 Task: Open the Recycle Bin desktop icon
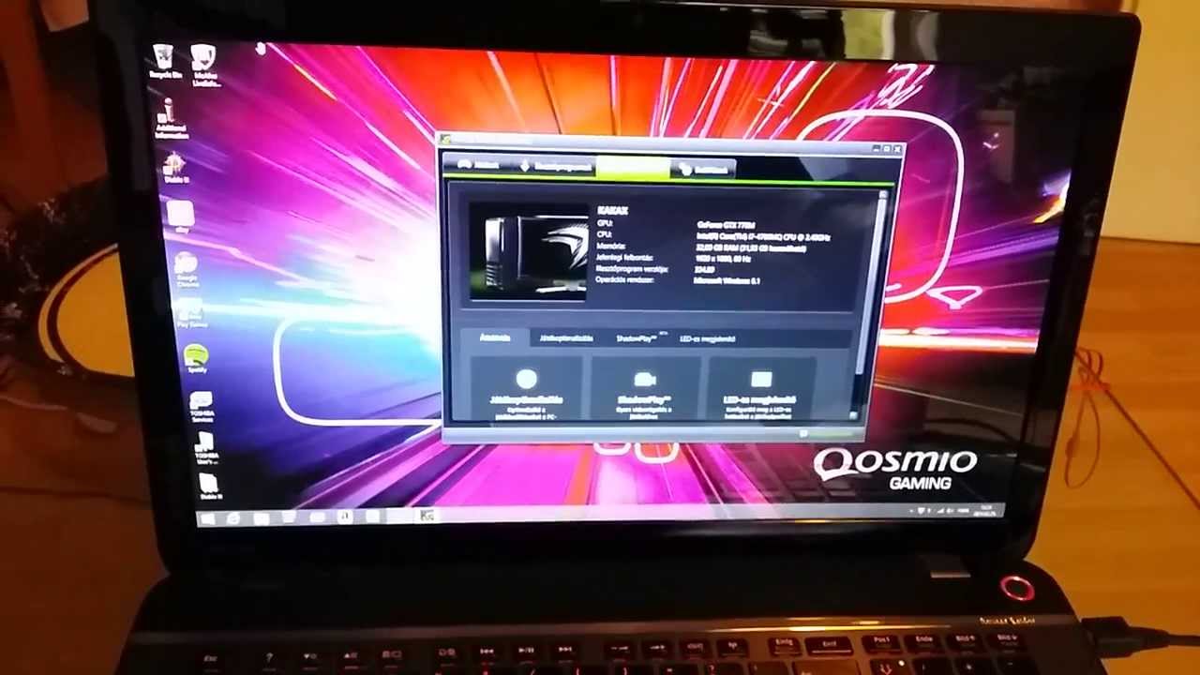point(164,61)
